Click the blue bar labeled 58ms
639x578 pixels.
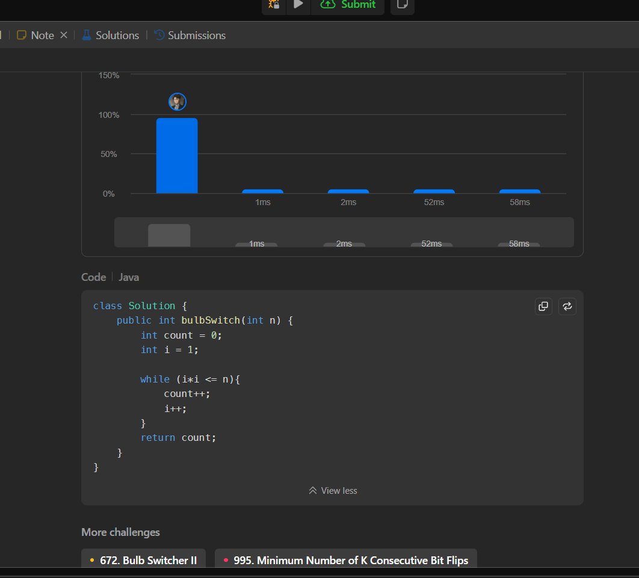(520, 191)
